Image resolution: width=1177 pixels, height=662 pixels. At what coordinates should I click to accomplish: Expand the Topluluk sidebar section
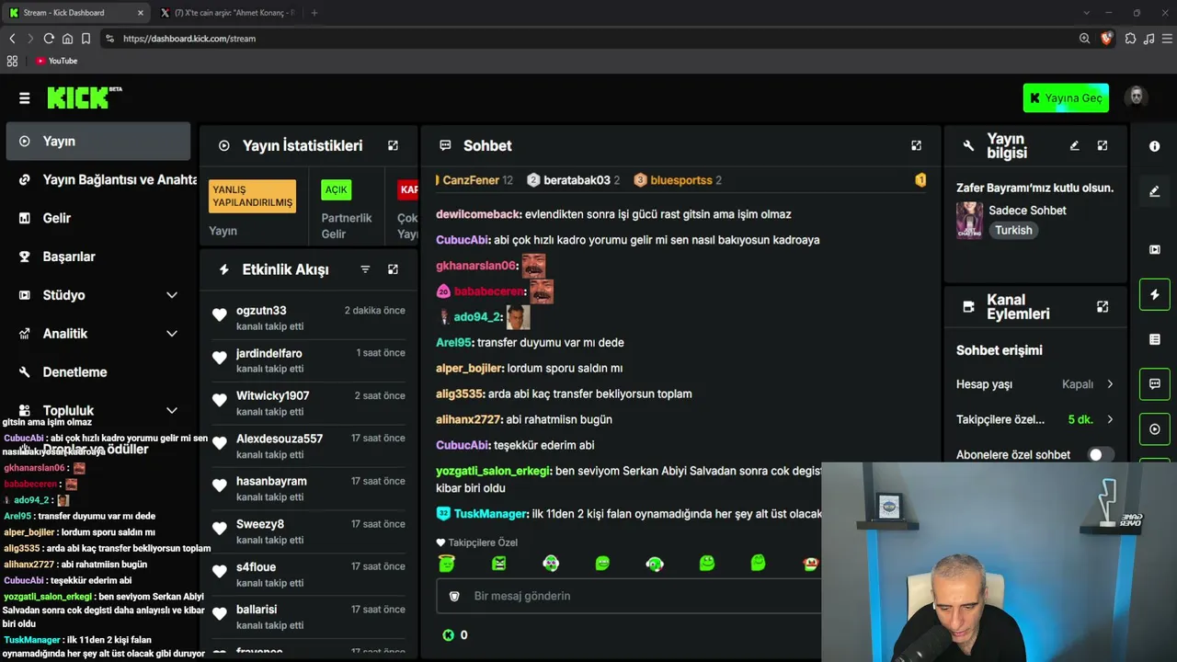tap(172, 410)
